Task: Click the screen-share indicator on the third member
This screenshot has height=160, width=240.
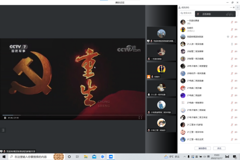Action: (x=228, y=37)
